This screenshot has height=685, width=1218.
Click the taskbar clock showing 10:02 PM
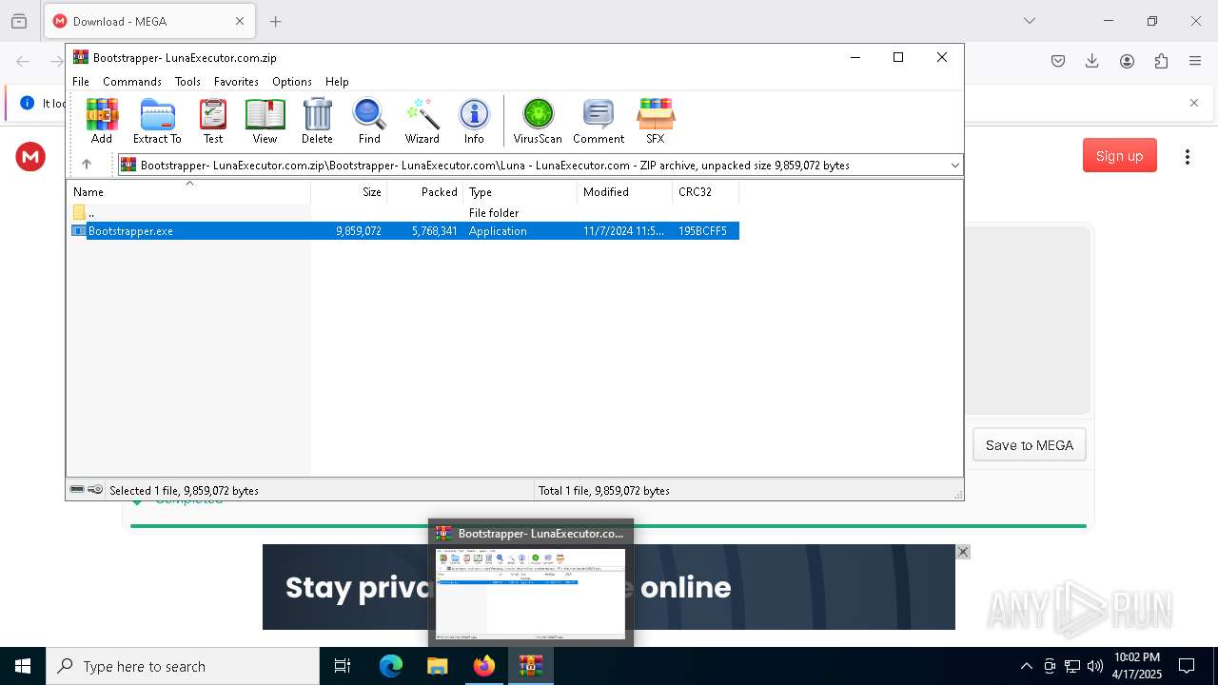click(x=1137, y=666)
